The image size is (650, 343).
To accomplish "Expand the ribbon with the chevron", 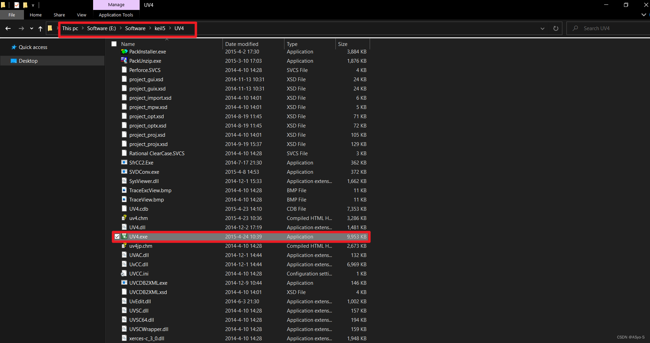I will pos(643,15).
